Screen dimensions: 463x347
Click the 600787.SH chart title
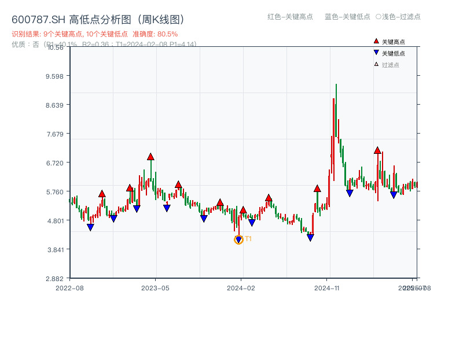pyautogui.click(x=98, y=20)
